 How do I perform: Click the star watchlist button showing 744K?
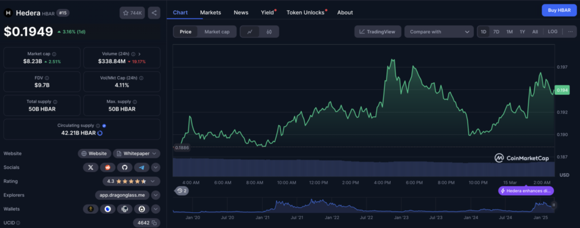pos(132,12)
